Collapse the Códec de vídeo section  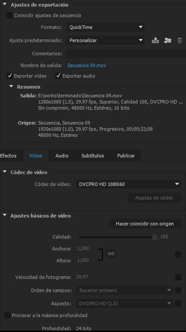click(5, 172)
